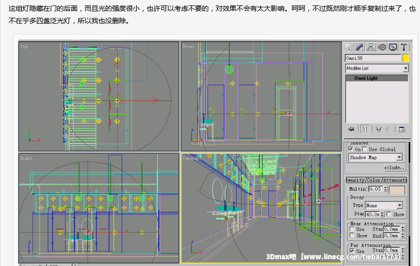Click Remove Modifier trash icon

tap(388, 129)
